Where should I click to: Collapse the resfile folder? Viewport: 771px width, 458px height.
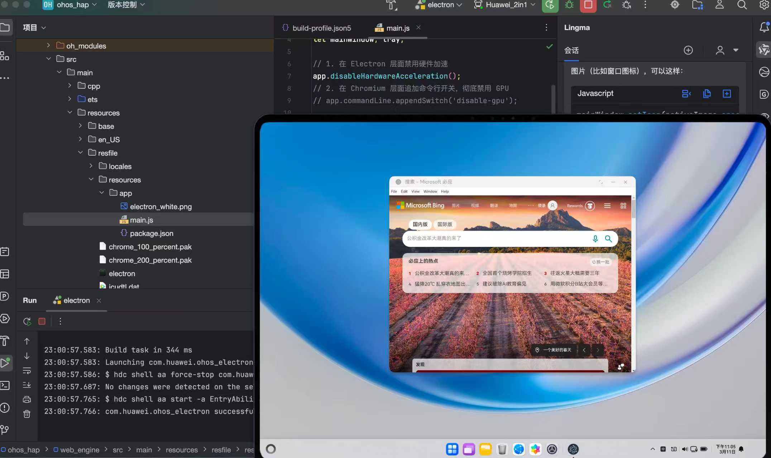pos(81,153)
